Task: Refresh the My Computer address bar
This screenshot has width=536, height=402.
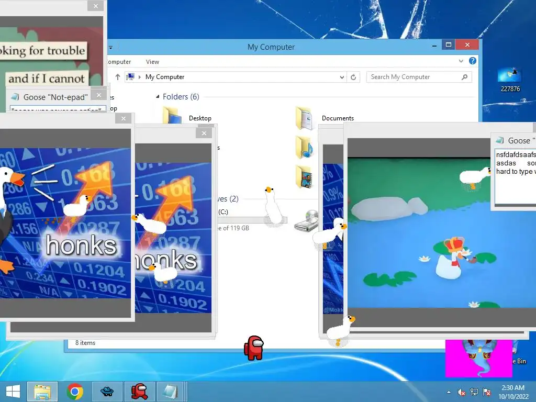Action: [353, 77]
